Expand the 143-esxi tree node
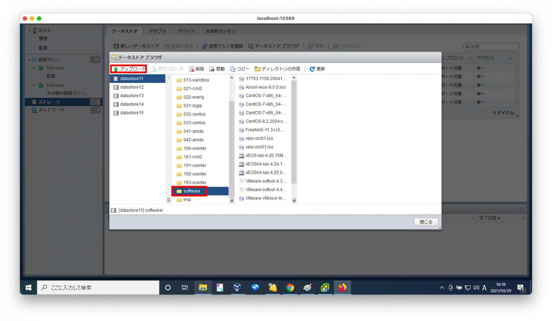552x321 pixels. click(34, 85)
